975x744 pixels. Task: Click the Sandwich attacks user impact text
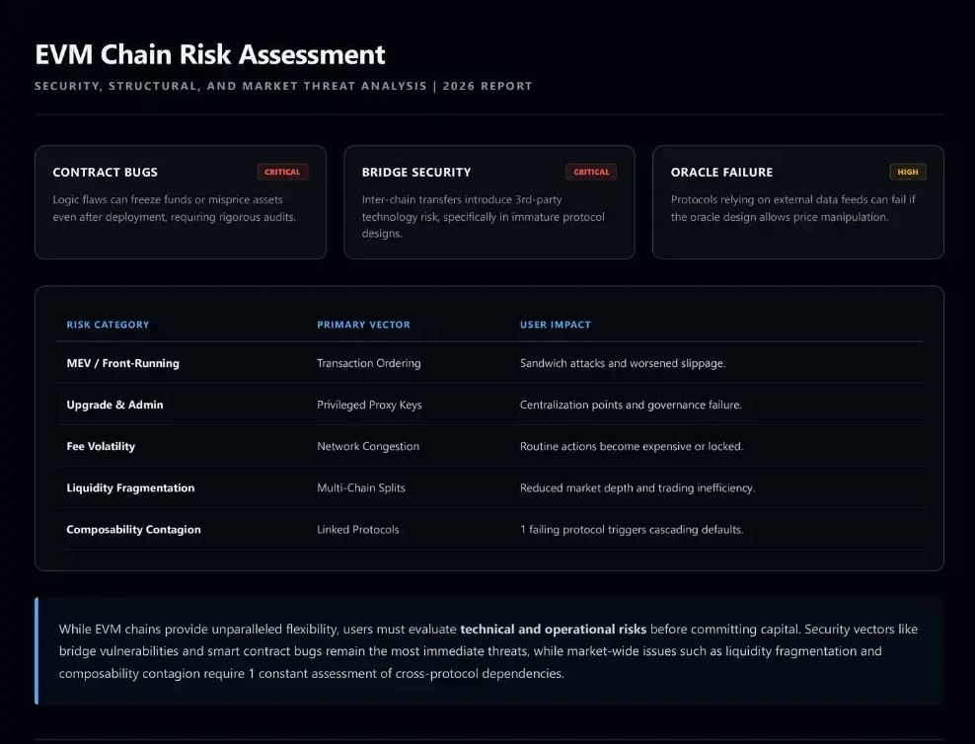point(623,363)
